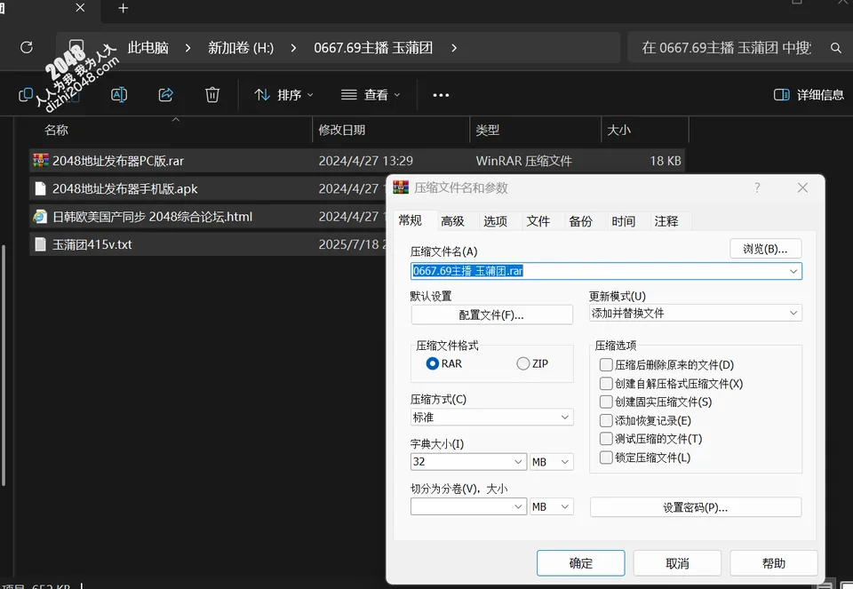Image resolution: width=853 pixels, height=589 pixels.
Task: Enable 锁定压缩文件(L) checkbox
Action: click(x=606, y=458)
